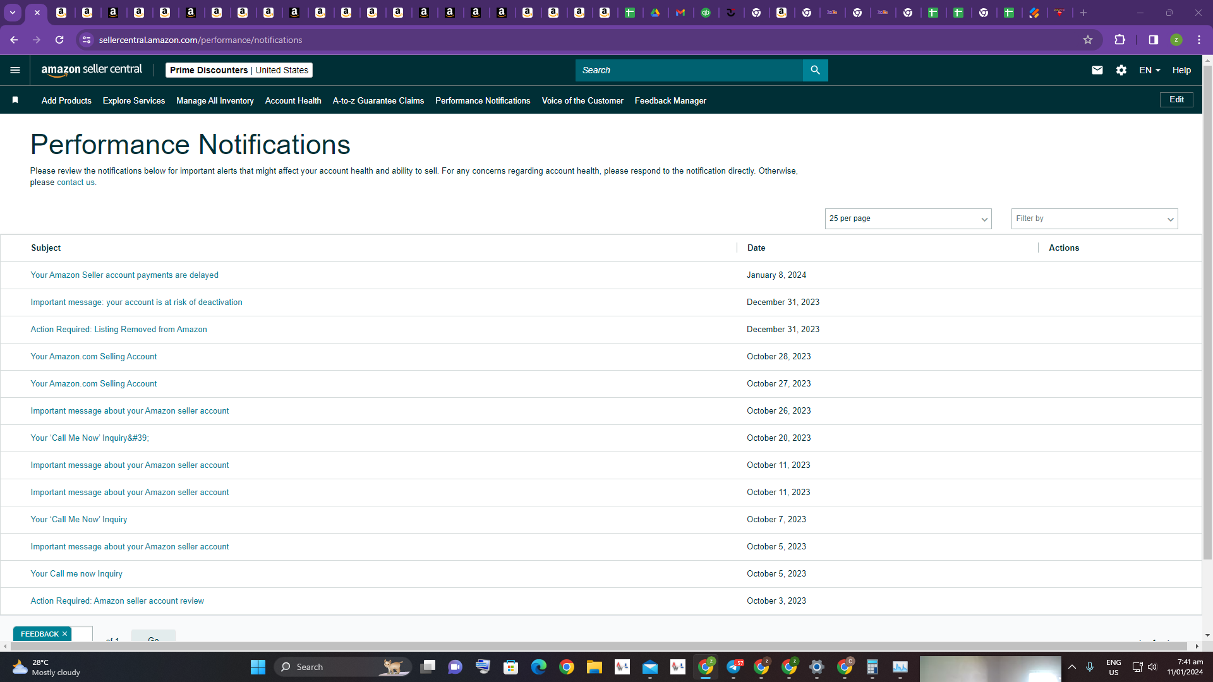Expand the EN language selector
The width and height of the screenshot is (1213, 682).
(x=1150, y=70)
